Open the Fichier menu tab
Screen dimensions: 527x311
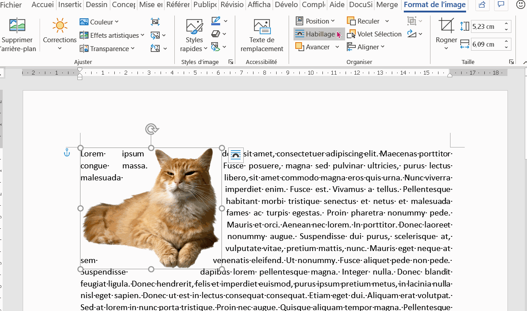point(12,5)
